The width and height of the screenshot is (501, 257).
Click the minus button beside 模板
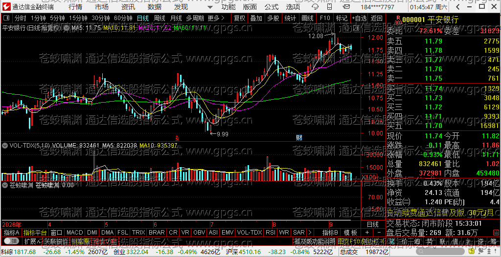tap(379, 233)
